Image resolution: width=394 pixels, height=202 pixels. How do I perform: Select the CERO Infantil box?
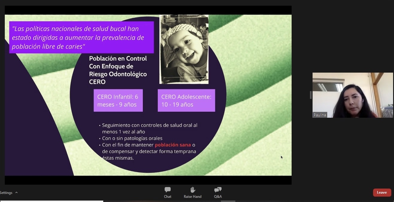(118, 100)
